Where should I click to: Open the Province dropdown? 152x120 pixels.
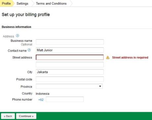pyautogui.click(x=69, y=86)
